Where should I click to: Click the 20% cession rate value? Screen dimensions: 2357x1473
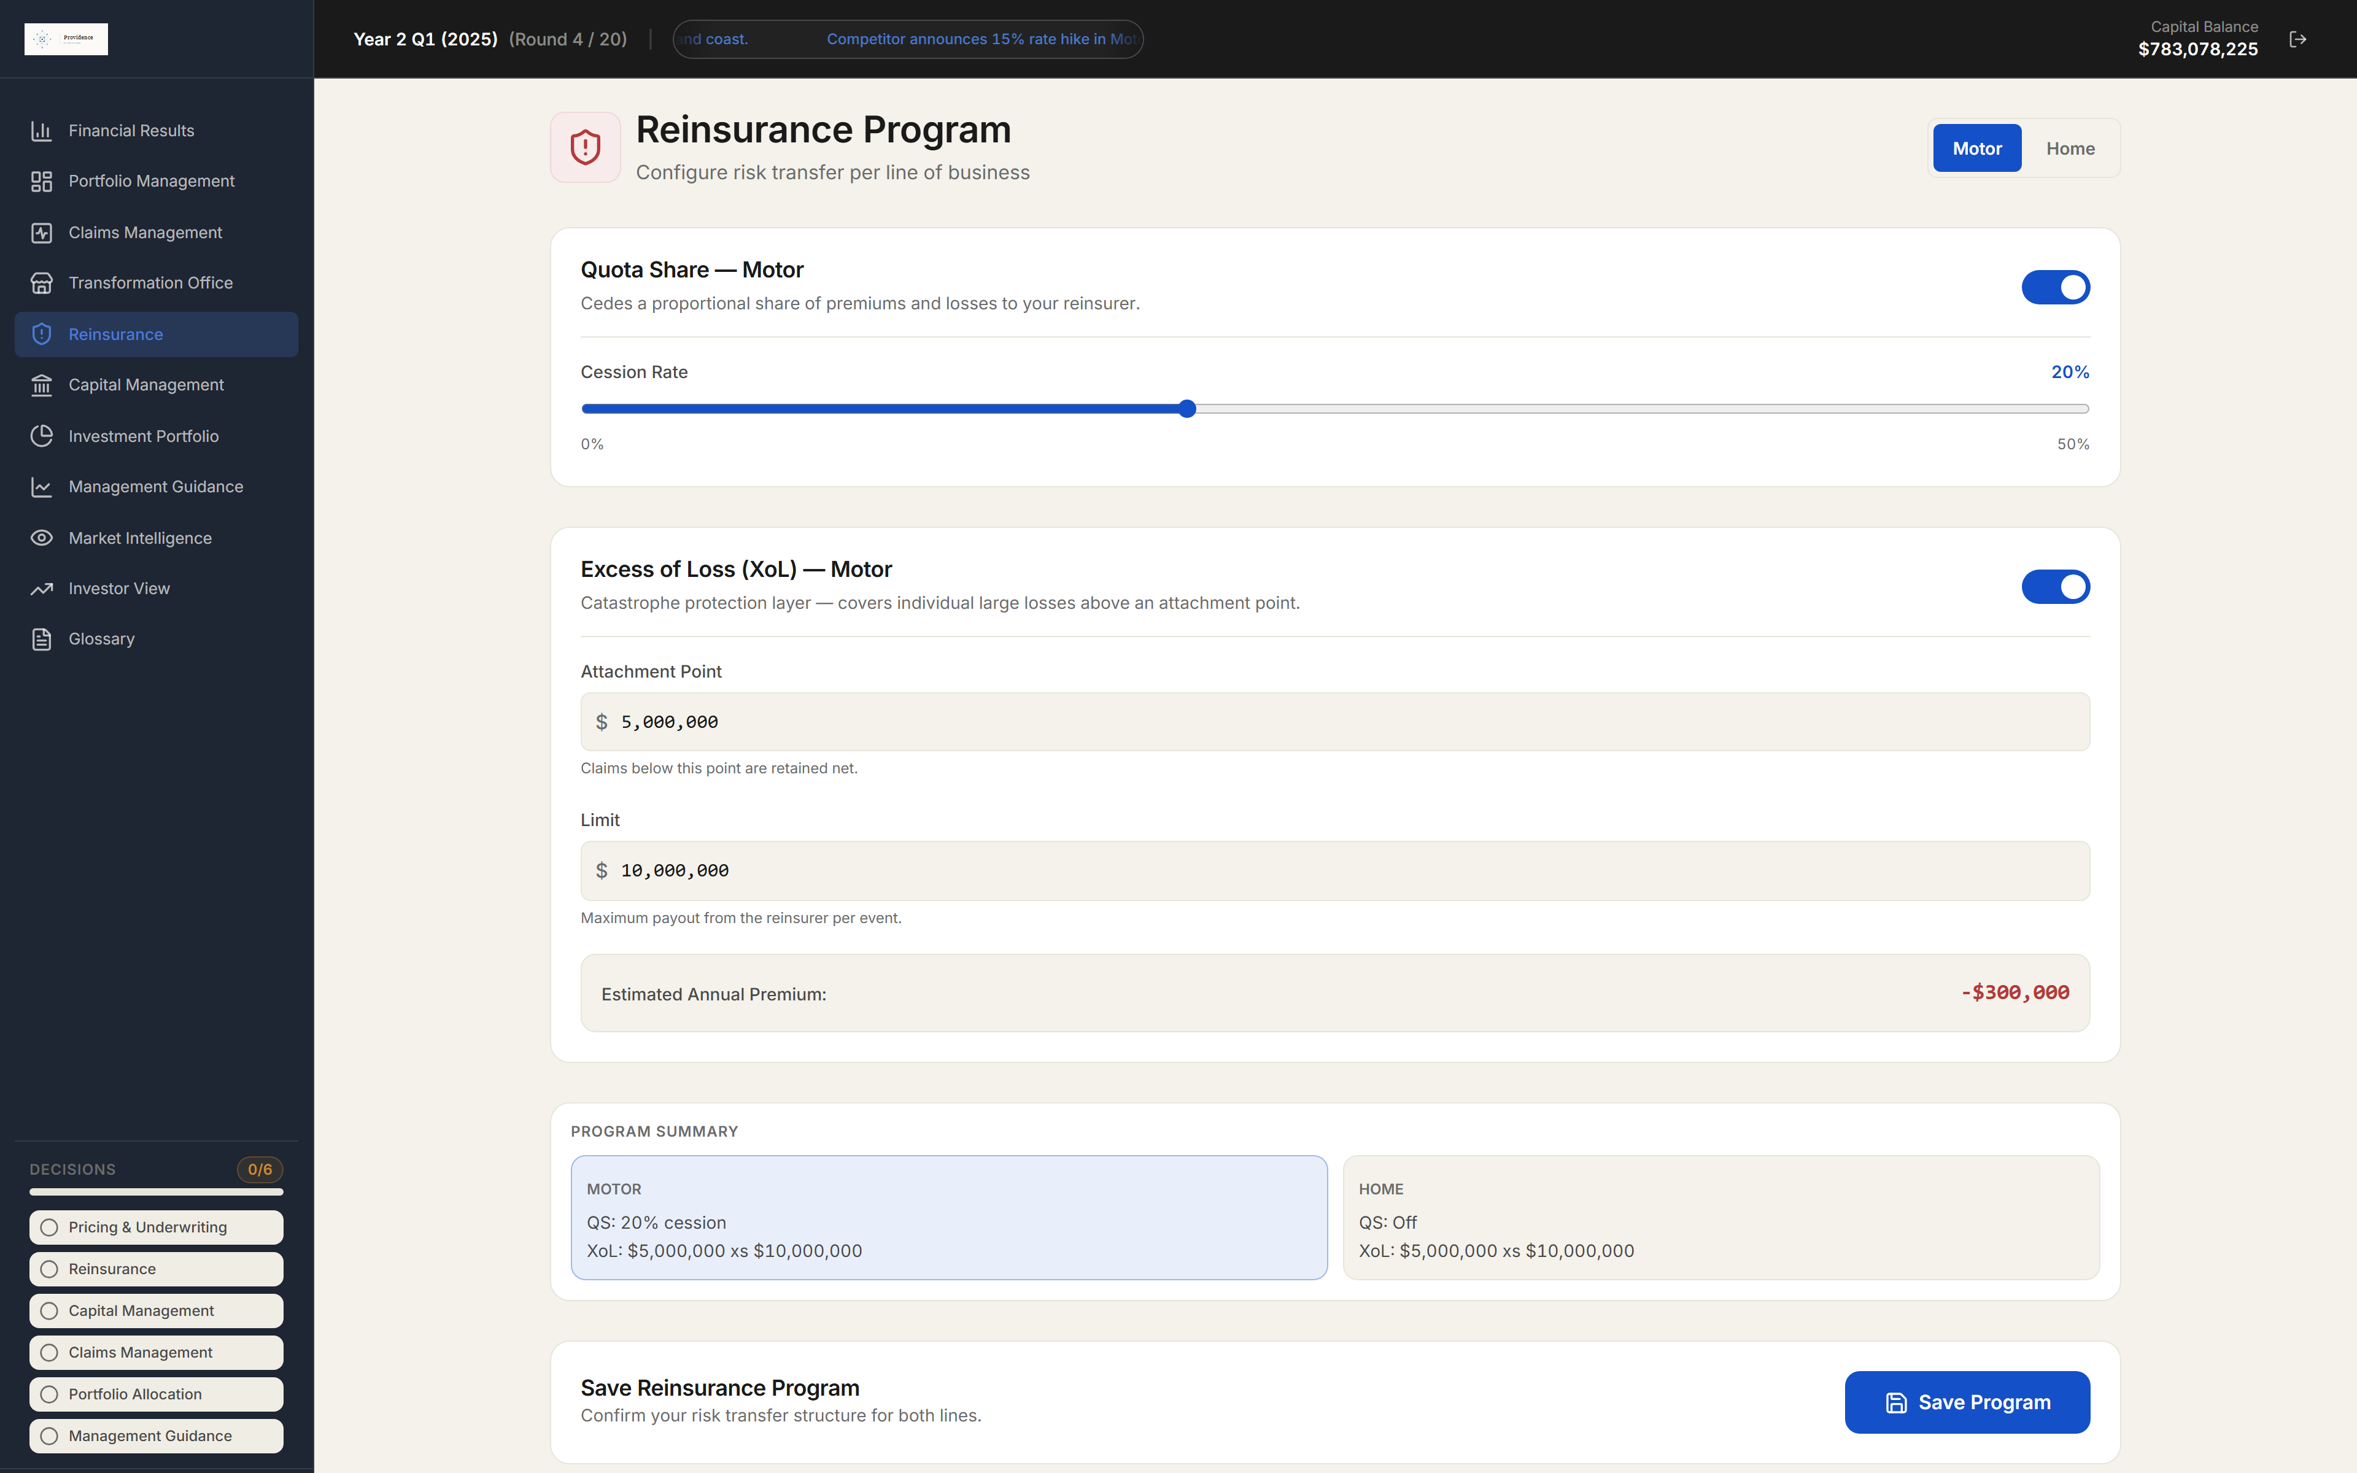click(x=2070, y=372)
